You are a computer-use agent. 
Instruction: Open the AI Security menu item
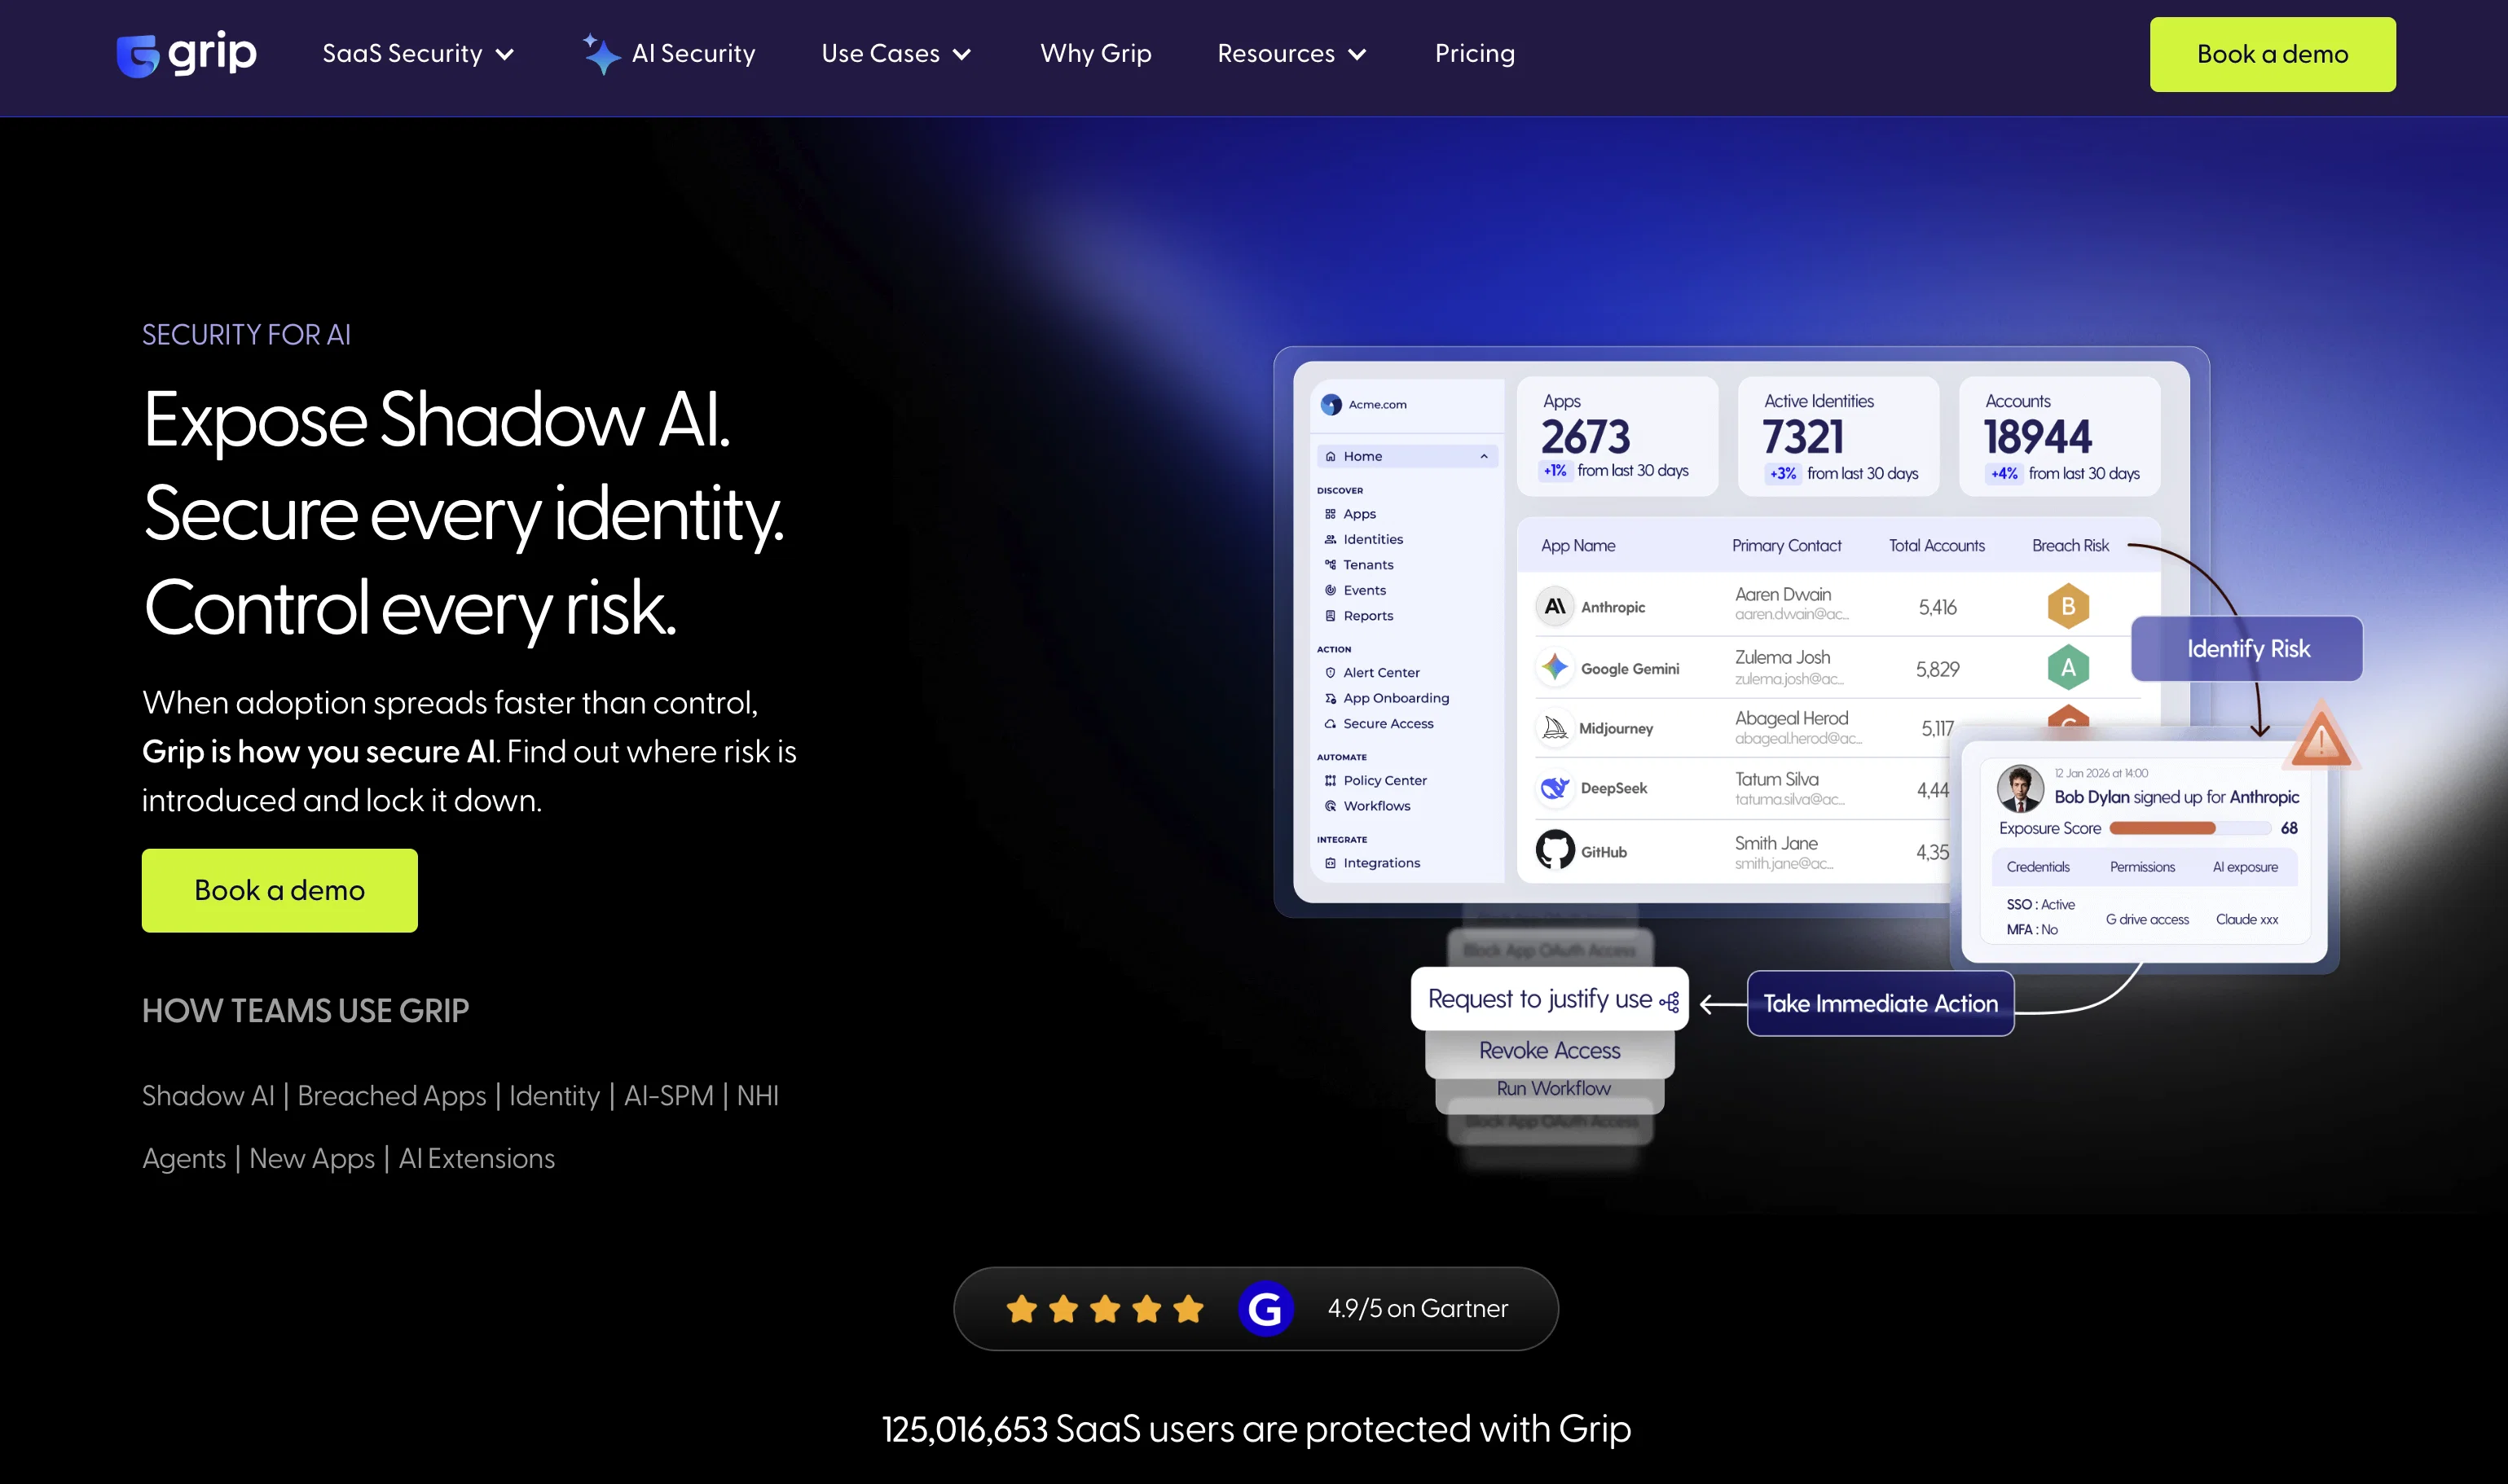(693, 54)
